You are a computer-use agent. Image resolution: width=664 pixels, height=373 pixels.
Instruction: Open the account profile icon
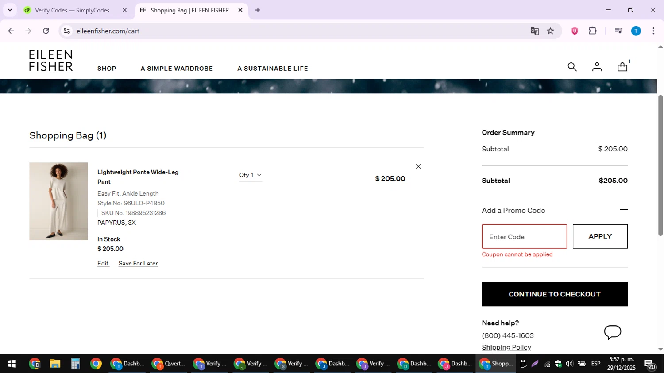point(597,67)
